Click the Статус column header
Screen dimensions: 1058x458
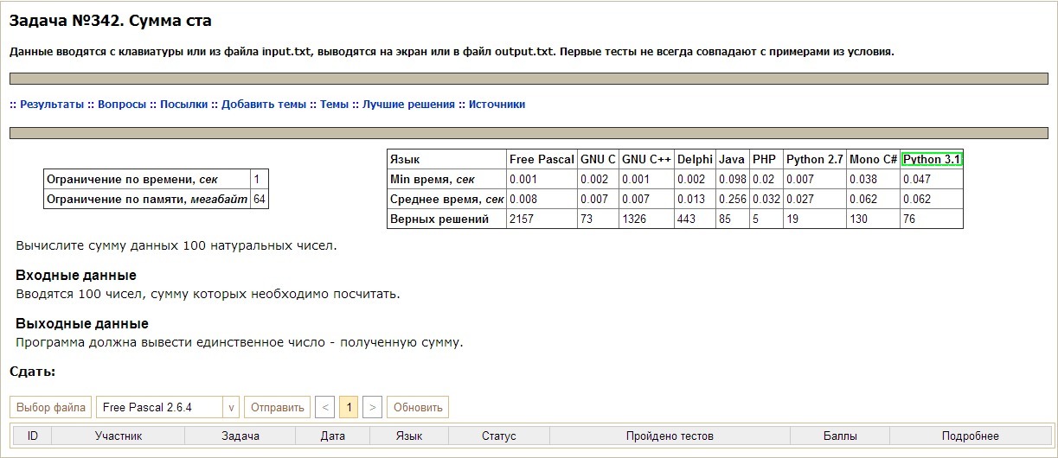(x=498, y=436)
